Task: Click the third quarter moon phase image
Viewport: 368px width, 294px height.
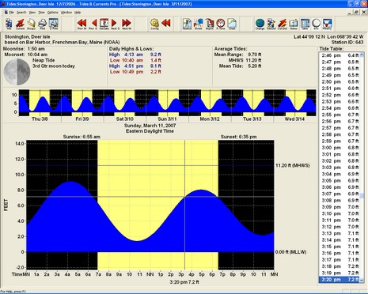Action: click(17, 72)
